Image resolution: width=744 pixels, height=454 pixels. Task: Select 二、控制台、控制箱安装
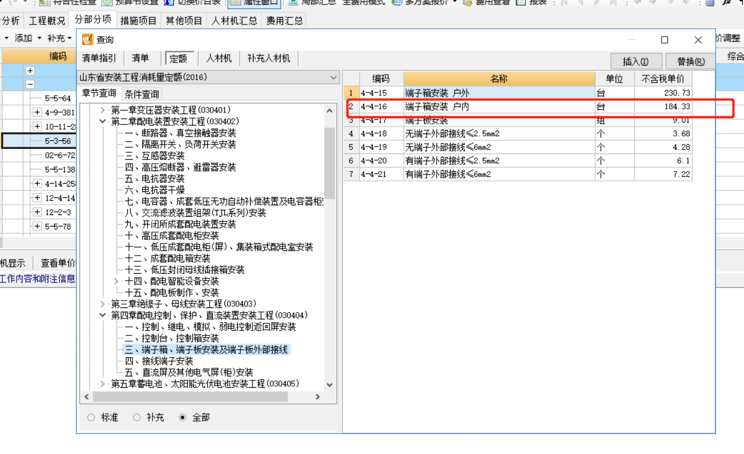tap(172, 338)
